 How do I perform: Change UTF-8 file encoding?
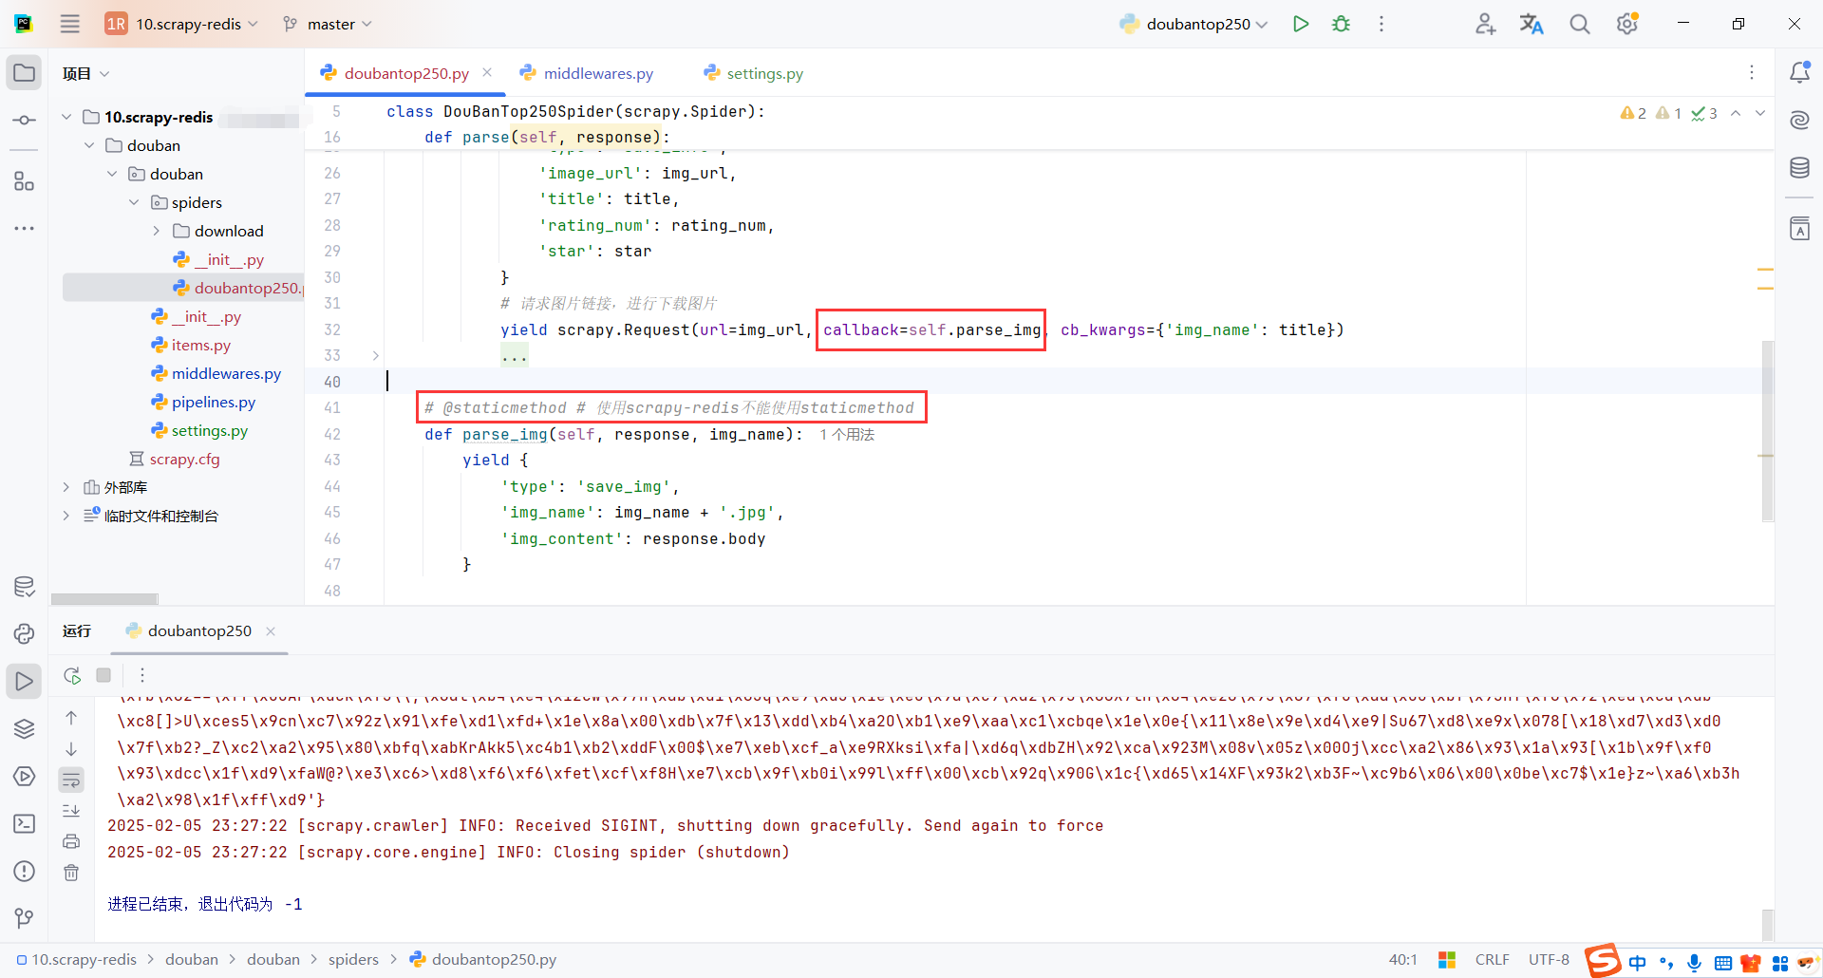tap(1549, 960)
